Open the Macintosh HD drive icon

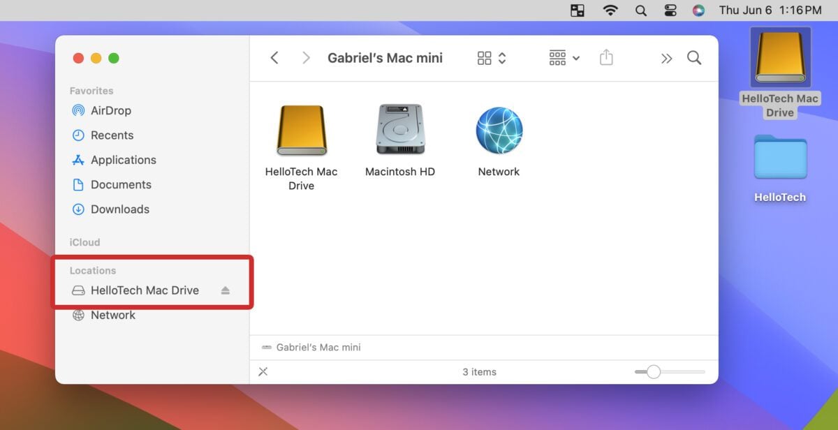pos(399,129)
